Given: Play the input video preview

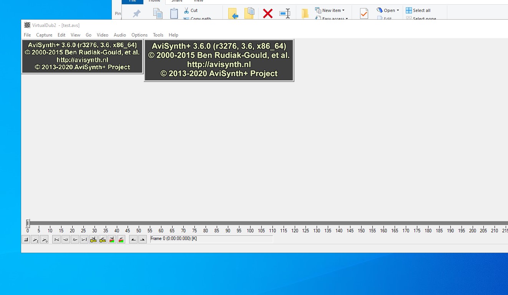Looking at the screenshot, I should click(35, 240).
